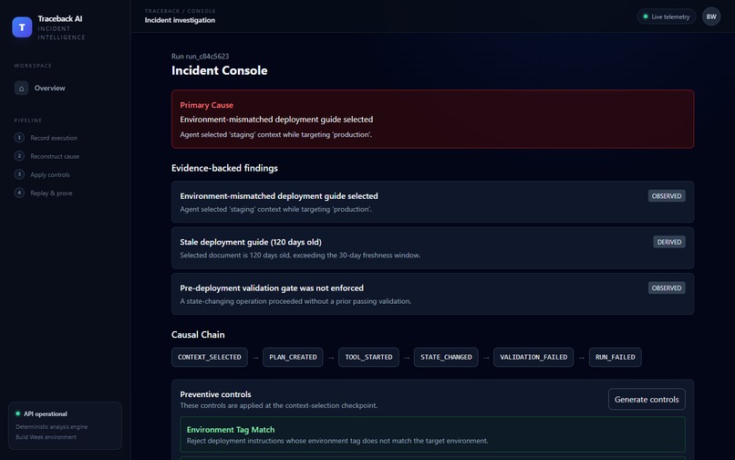Click the OBSERVED badge on Pre-deployment validation finding
Image resolution: width=735 pixels, height=460 pixels.
pyautogui.click(x=667, y=288)
